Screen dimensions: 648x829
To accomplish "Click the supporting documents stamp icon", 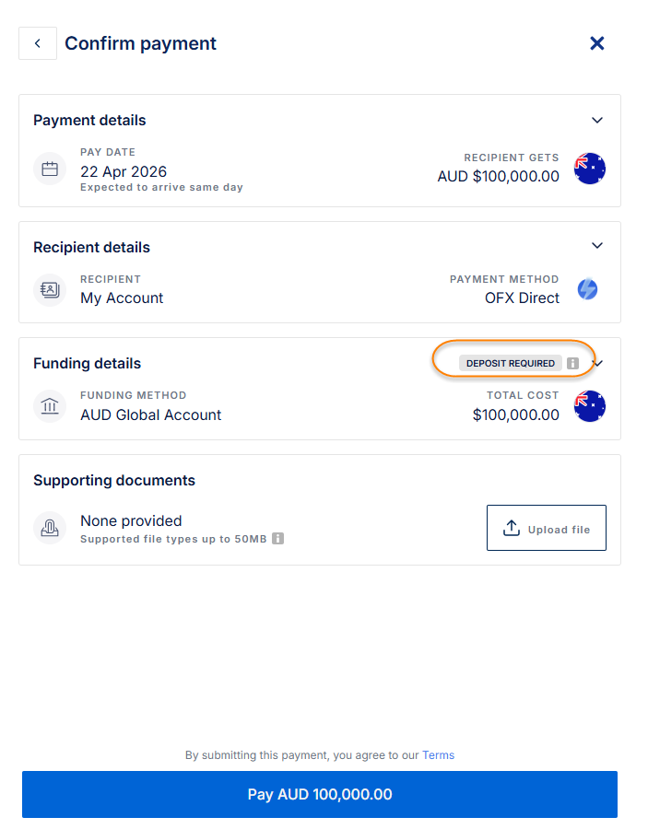I will pyautogui.click(x=50, y=528).
